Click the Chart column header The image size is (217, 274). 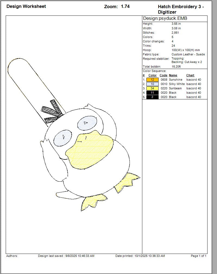click(x=190, y=75)
